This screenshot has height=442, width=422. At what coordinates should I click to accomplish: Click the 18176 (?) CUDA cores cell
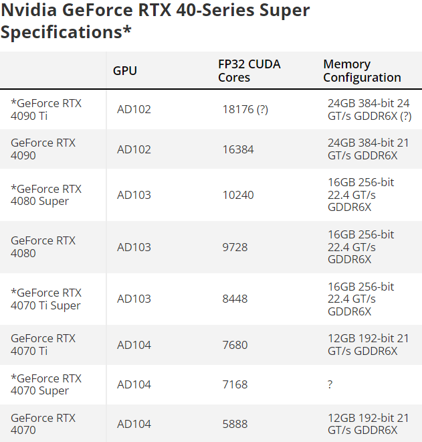[245, 109]
